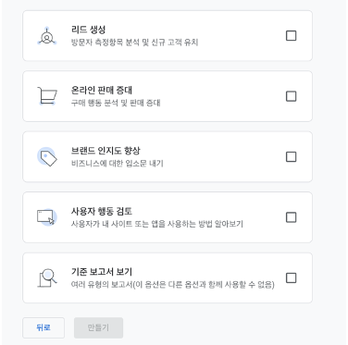Screen dimensions: 348x345
Task: Pick the 기준 보고서 보기 heading
Action: (102, 272)
